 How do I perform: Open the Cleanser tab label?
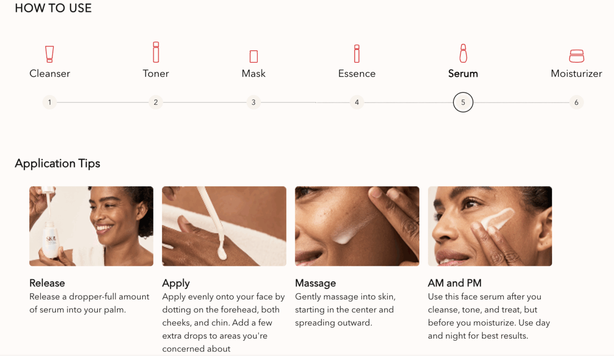coord(50,74)
